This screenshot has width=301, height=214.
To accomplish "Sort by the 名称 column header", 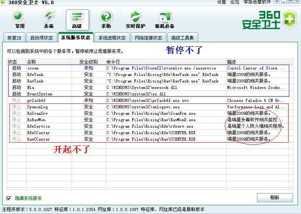I will [x=49, y=62].
